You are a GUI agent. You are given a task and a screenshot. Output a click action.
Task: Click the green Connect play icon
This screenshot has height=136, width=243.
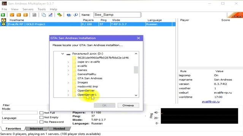pyautogui.click(x=3, y=15)
